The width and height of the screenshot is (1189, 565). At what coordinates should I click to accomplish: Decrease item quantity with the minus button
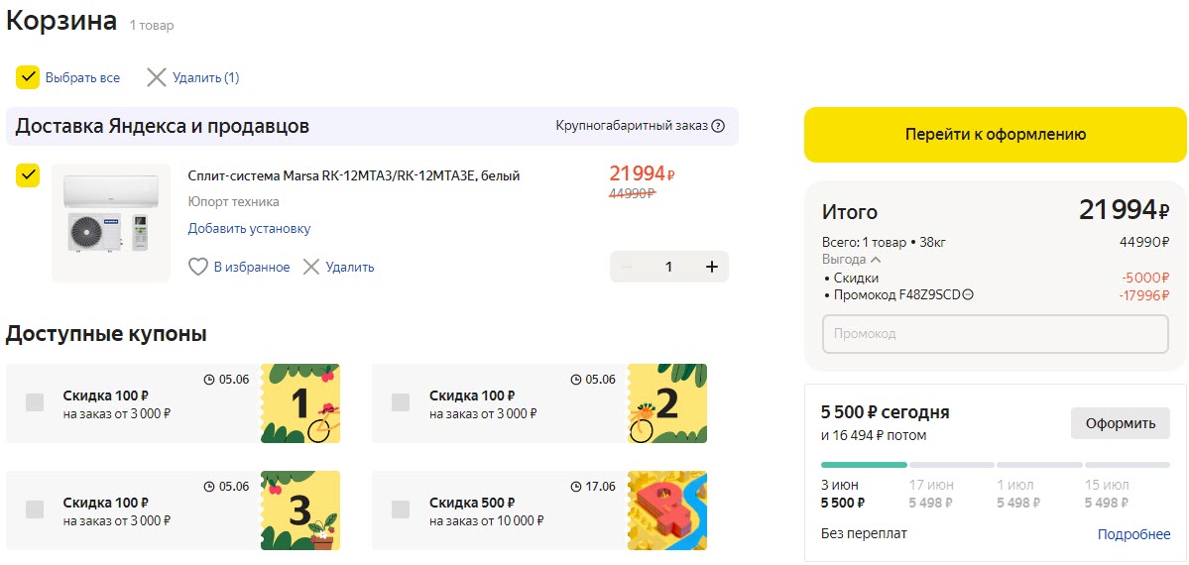coord(627,267)
